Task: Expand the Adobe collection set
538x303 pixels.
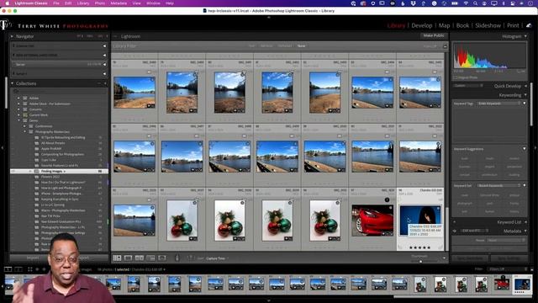Action: [18, 98]
